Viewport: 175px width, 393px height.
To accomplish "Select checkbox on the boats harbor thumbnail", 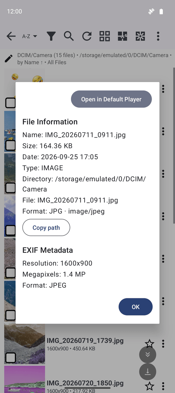I will pyautogui.click(x=11, y=145).
